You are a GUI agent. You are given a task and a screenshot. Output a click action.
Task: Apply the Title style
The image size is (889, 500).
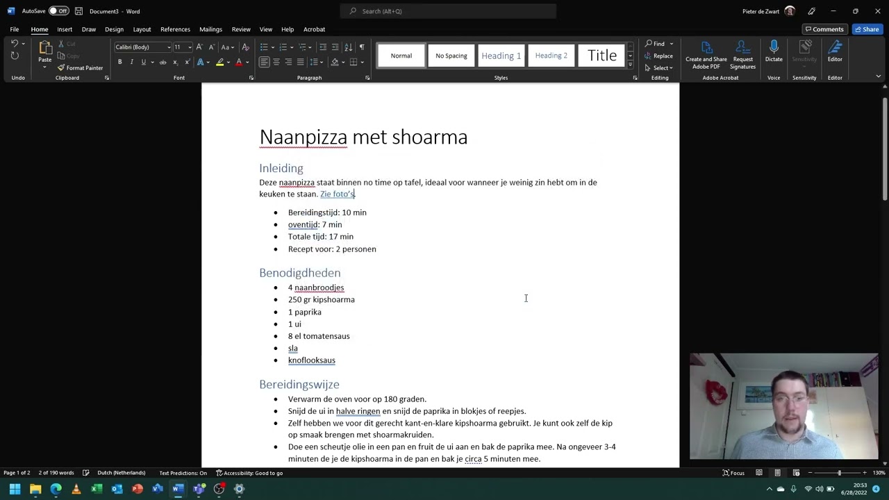[x=601, y=56]
